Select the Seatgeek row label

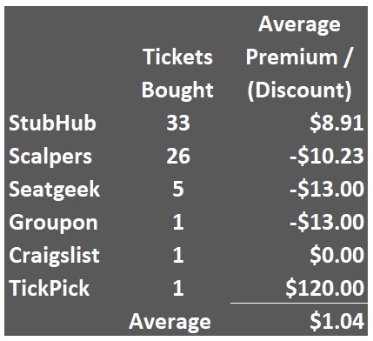55,190
